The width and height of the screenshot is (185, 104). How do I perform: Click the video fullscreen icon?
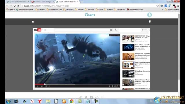click(119, 86)
